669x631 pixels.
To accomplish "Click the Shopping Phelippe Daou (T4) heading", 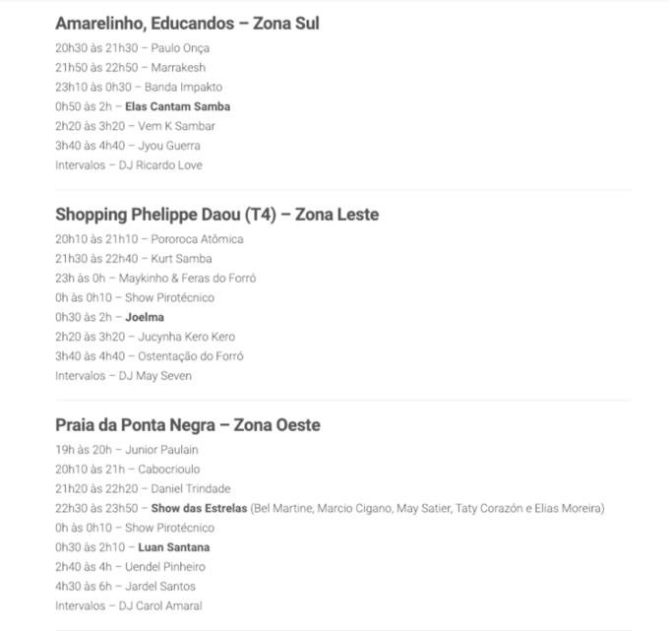I will 216,214.
